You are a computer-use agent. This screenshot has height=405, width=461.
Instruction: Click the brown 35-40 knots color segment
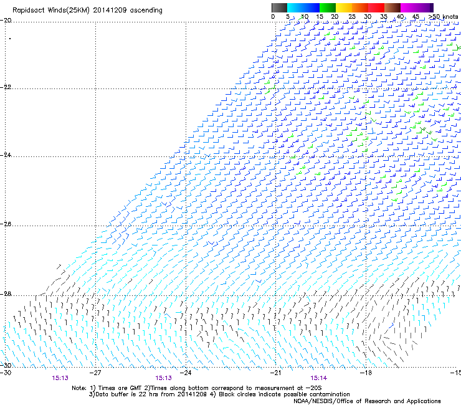pyautogui.click(x=392, y=7)
